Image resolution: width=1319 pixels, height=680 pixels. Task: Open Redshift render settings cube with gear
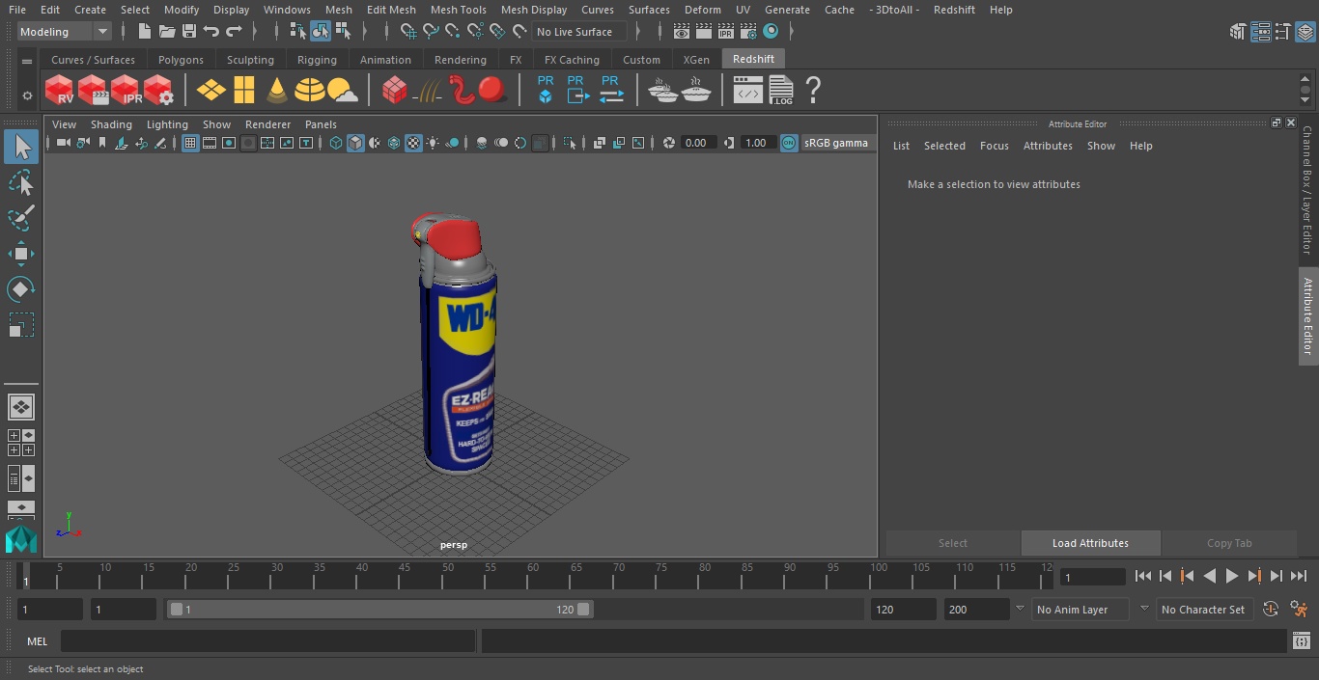158,91
